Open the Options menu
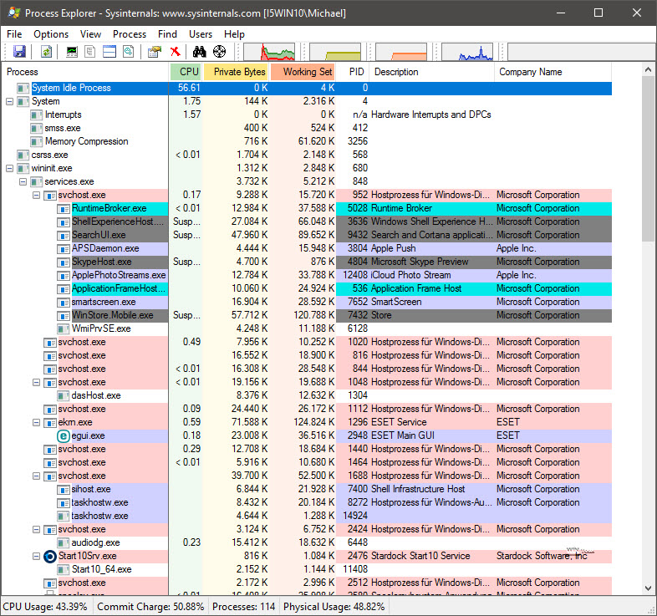The height and width of the screenshot is (616, 657). click(x=51, y=34)
